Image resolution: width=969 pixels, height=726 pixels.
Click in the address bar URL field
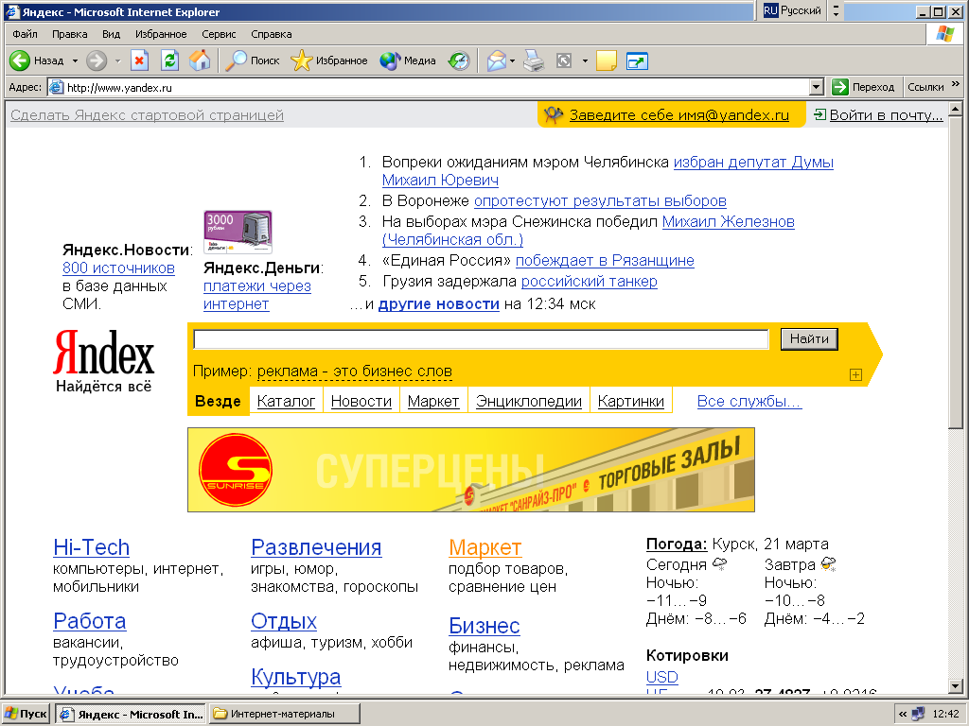pyautogui.click(x=429, y=87)
